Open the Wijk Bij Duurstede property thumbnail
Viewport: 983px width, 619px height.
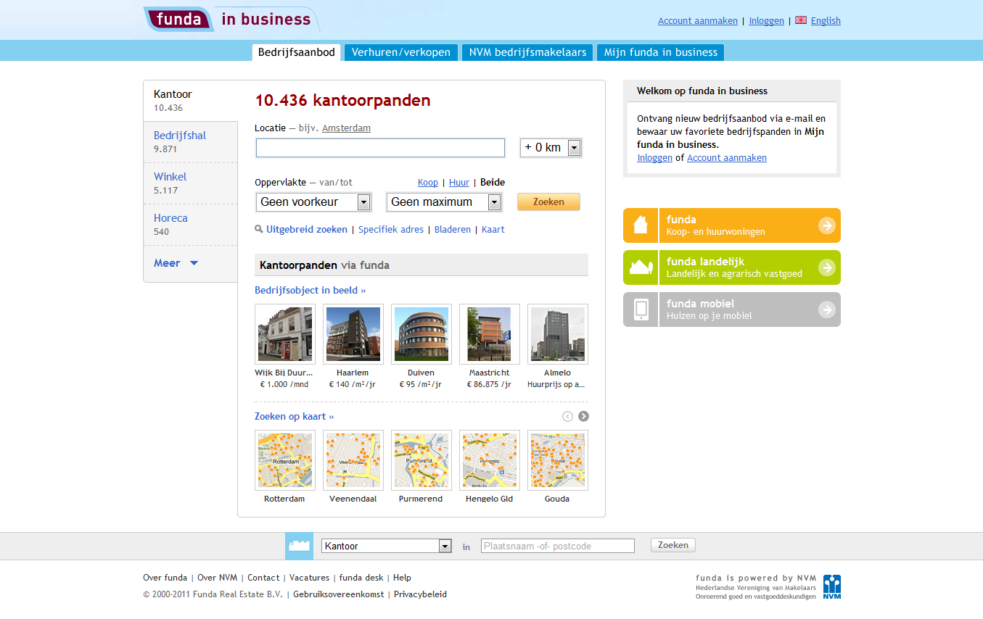285,334
